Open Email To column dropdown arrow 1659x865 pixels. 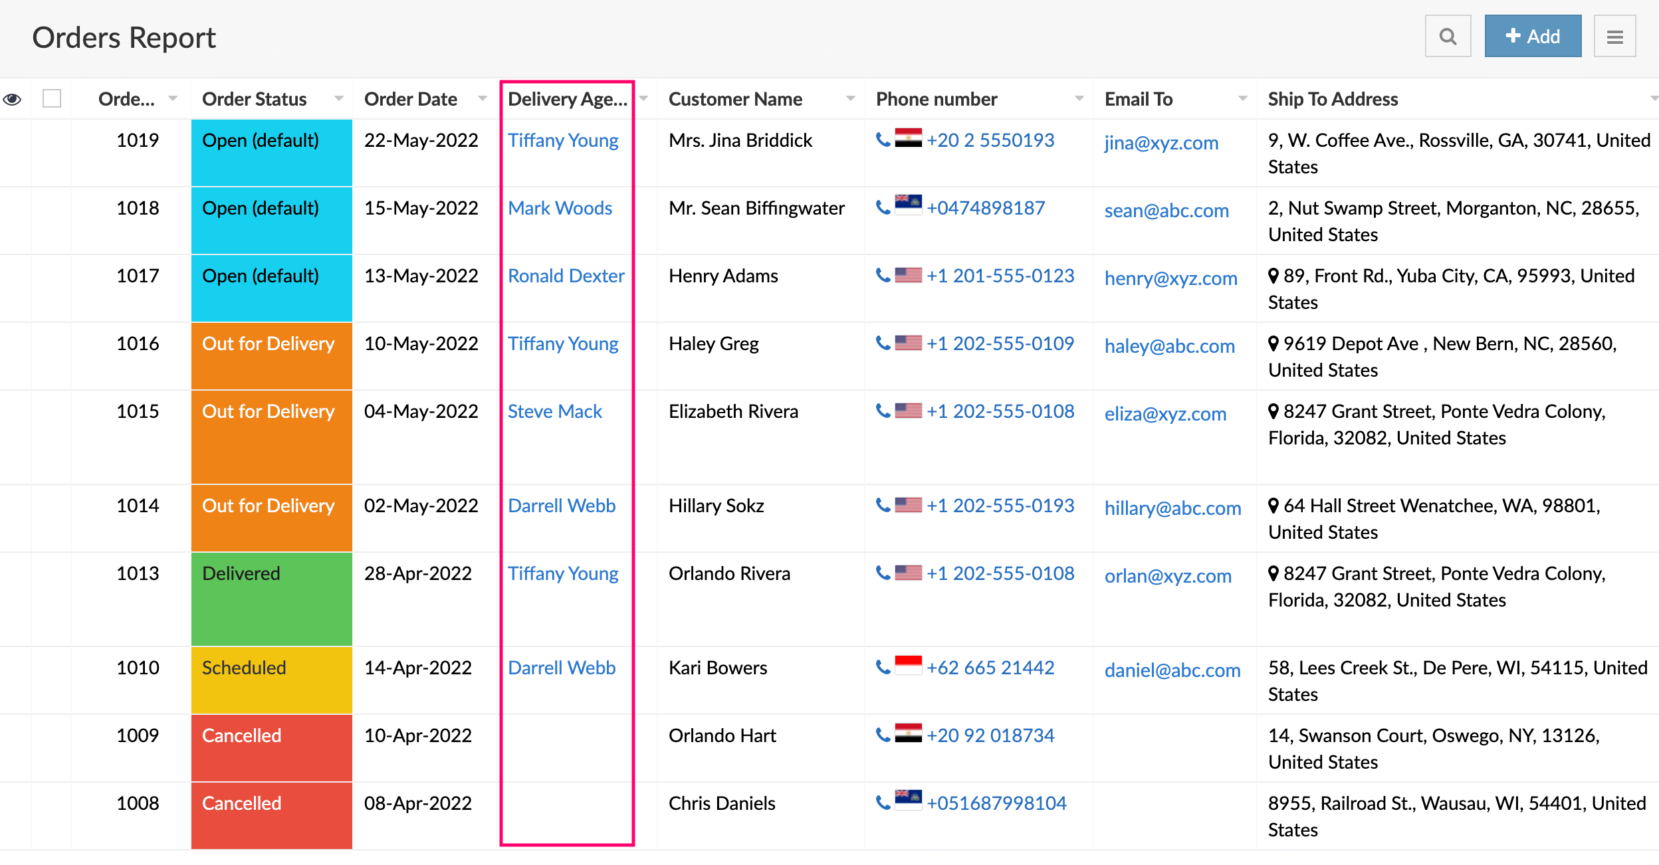coord(1242,99)
